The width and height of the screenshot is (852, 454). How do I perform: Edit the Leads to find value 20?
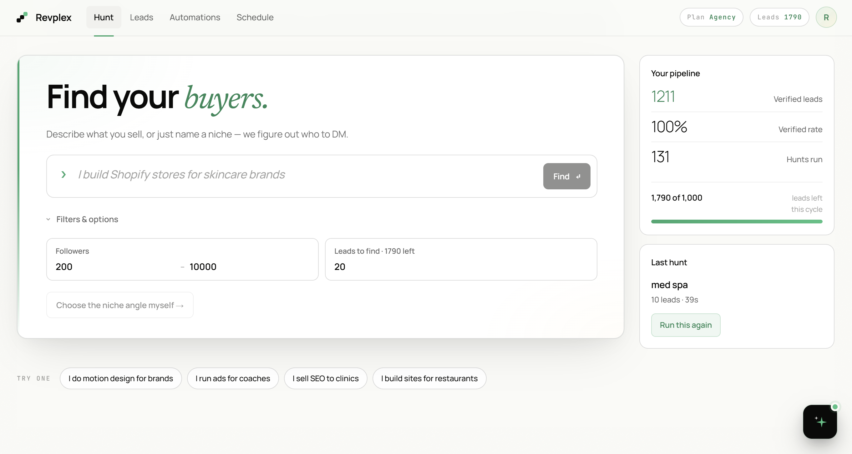tap(461, 267)
